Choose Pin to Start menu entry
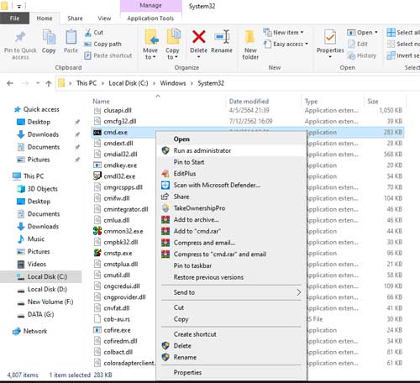420x383 pixels. (232, 162)
